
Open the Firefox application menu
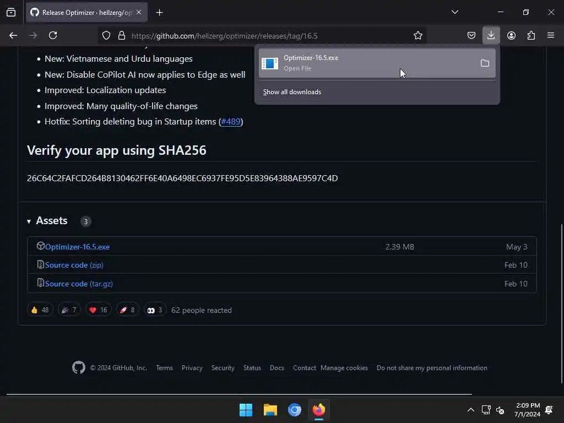(551, 35)
